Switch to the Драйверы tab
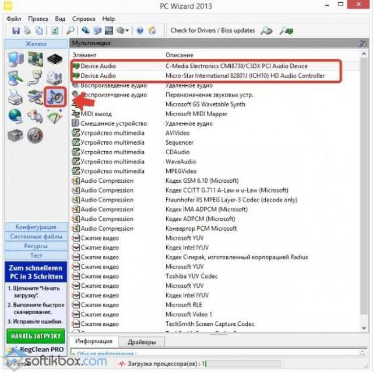373x372 pixels. (142, 342)
